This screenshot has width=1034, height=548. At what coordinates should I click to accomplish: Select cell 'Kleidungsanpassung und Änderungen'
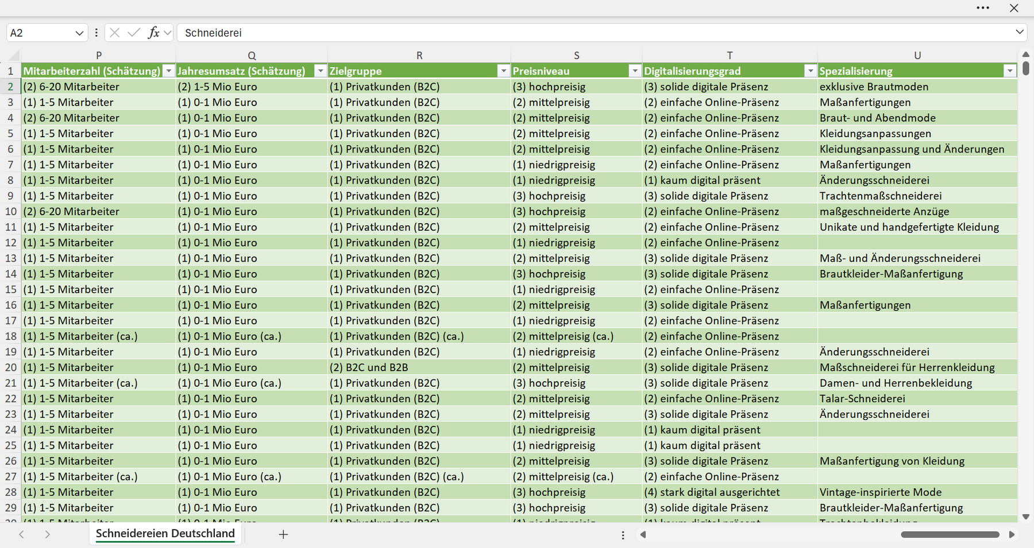click(x=917, y=149)
